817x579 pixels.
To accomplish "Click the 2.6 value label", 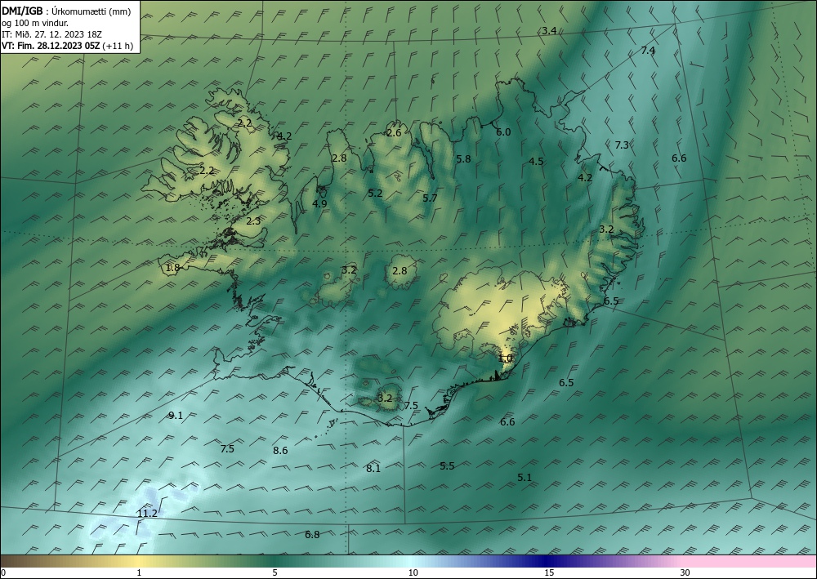I will (394, 133).
